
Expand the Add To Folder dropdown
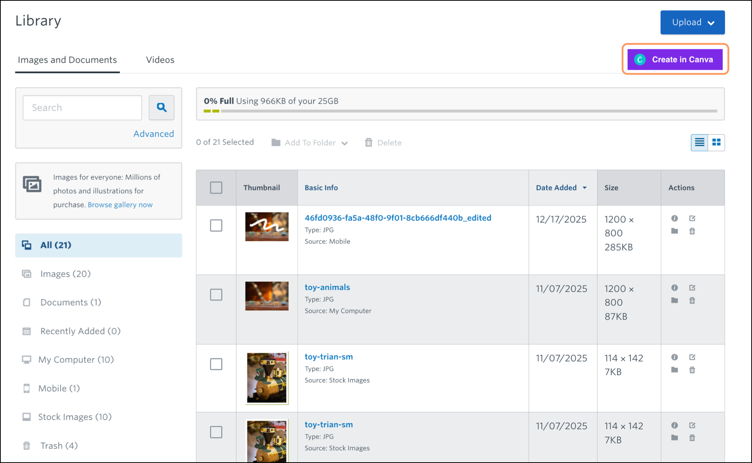pyautogui.click(x=310, y=143)
